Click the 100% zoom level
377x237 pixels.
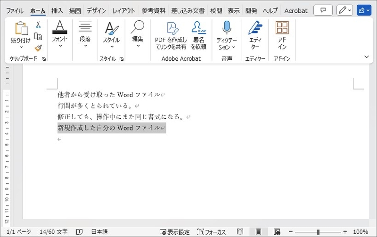click(x=361, y=232)
